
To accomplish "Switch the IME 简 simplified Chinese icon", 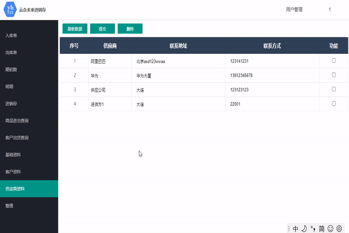I will pyautogui.click(x=321, y=228).
